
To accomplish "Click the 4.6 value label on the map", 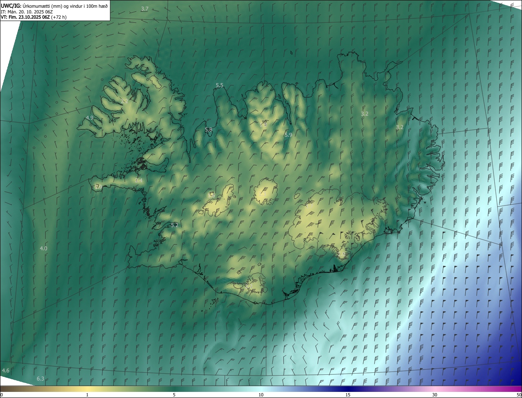I will pos(6,370).
